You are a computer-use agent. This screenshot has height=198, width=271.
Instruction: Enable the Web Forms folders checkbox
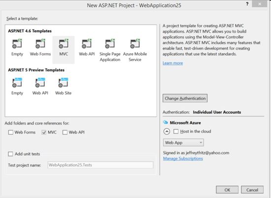point(11,132)
